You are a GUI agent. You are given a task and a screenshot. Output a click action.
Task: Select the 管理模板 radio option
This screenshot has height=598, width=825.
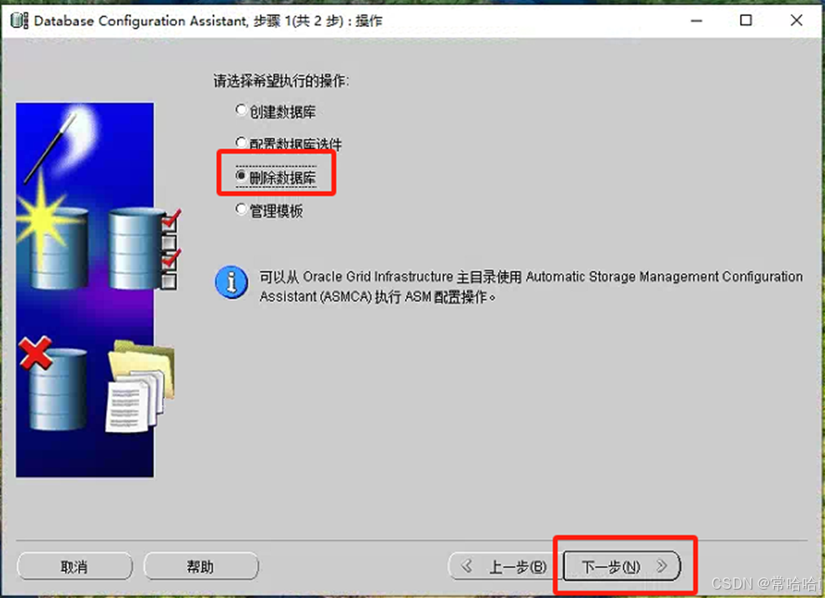click(x=269, y=211)
